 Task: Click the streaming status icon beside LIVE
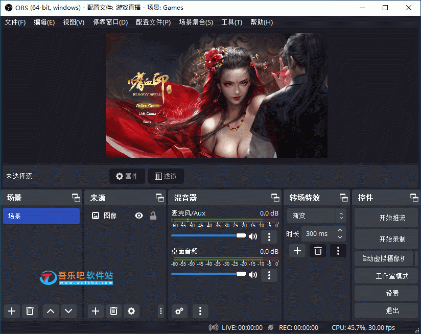[214, 327]
